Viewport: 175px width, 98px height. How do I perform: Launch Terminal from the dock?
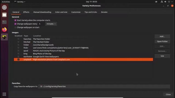coord(4,22)
